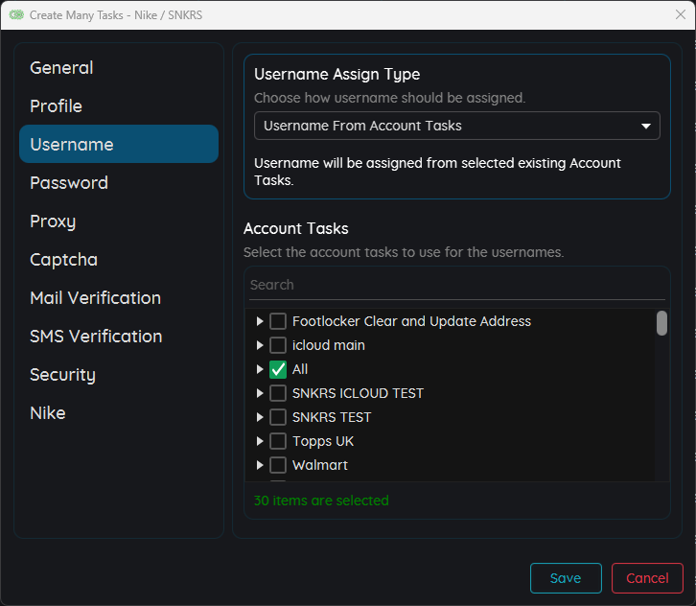
Task: Select the Mail Verification section
Action: pos(95,298)
